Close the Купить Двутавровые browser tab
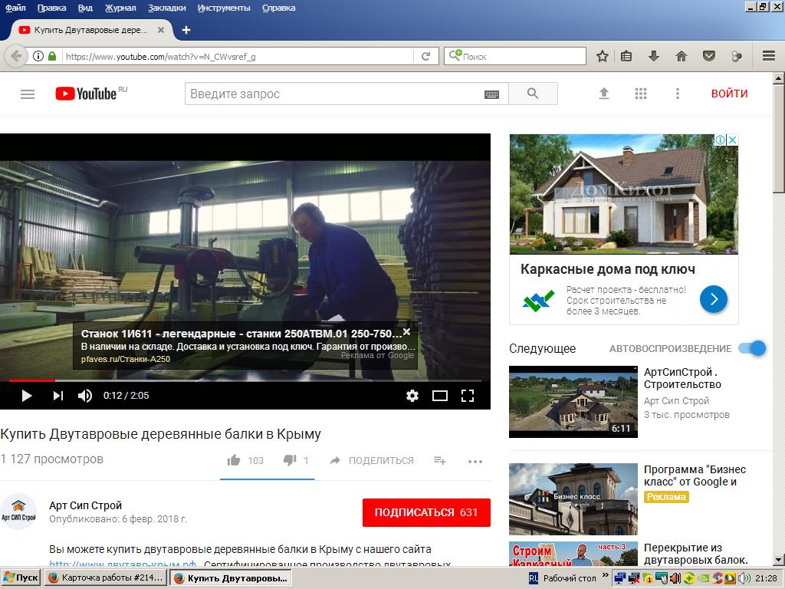785x589 pixels. coord(161,30)
